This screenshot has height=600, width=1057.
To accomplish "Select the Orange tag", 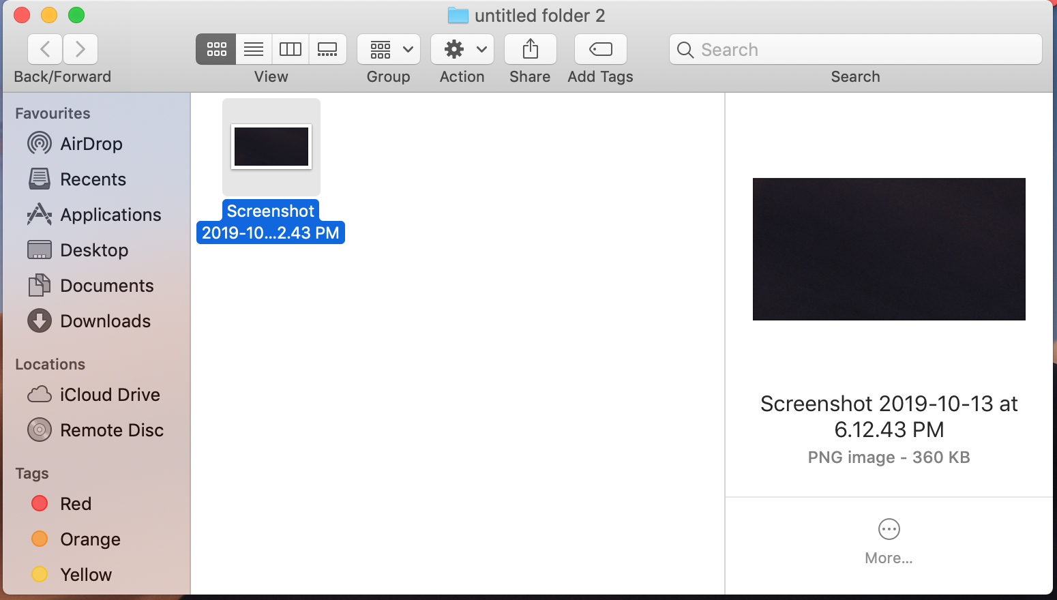I will [76, 539].
